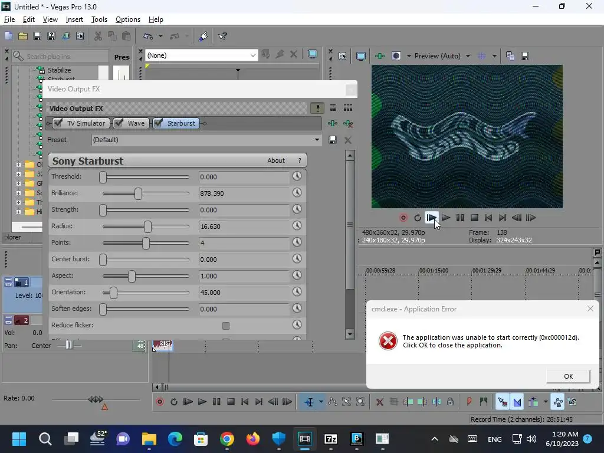Toggle Automatic Crossfades in bottom toolbar

[517, 402]
